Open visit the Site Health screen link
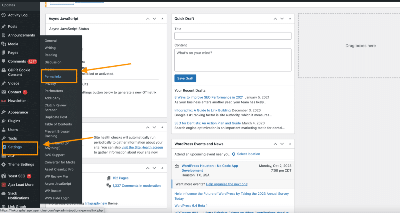The height and width of the screenshot is (213, 400). click(x=142, y=148)
